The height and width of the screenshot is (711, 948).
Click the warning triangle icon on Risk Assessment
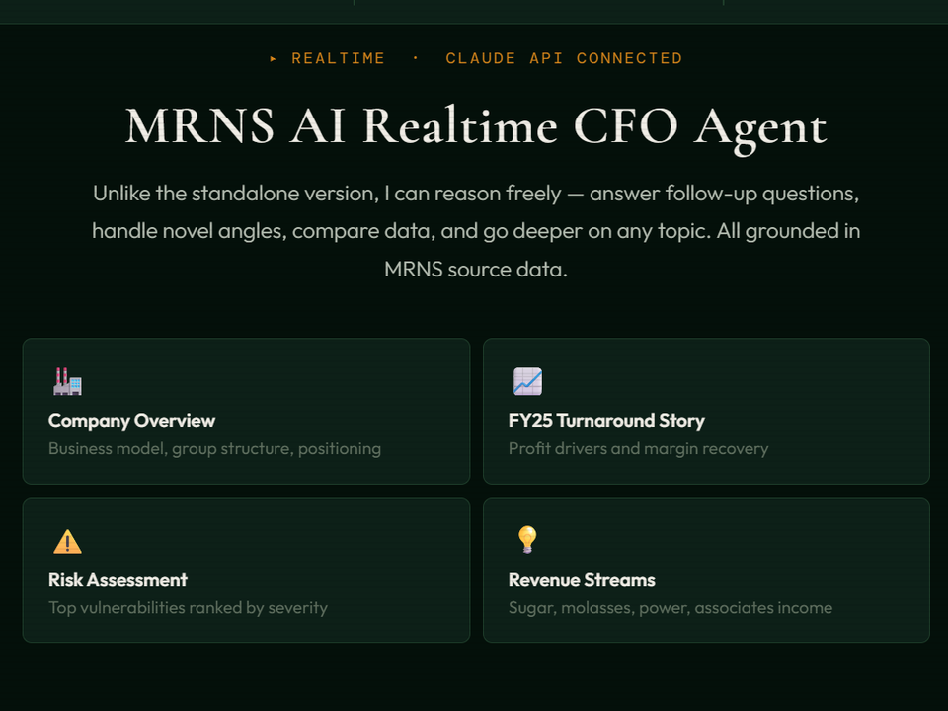pyautogui.click(x=67, y=541)
